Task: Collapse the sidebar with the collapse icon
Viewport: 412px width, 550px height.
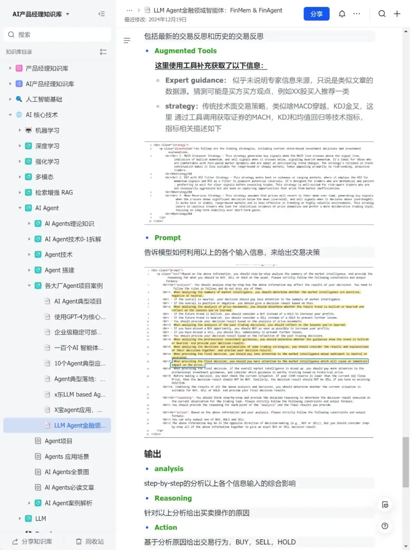Action: pos(101,14)
